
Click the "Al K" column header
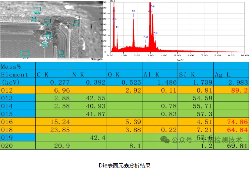[160, 74]
